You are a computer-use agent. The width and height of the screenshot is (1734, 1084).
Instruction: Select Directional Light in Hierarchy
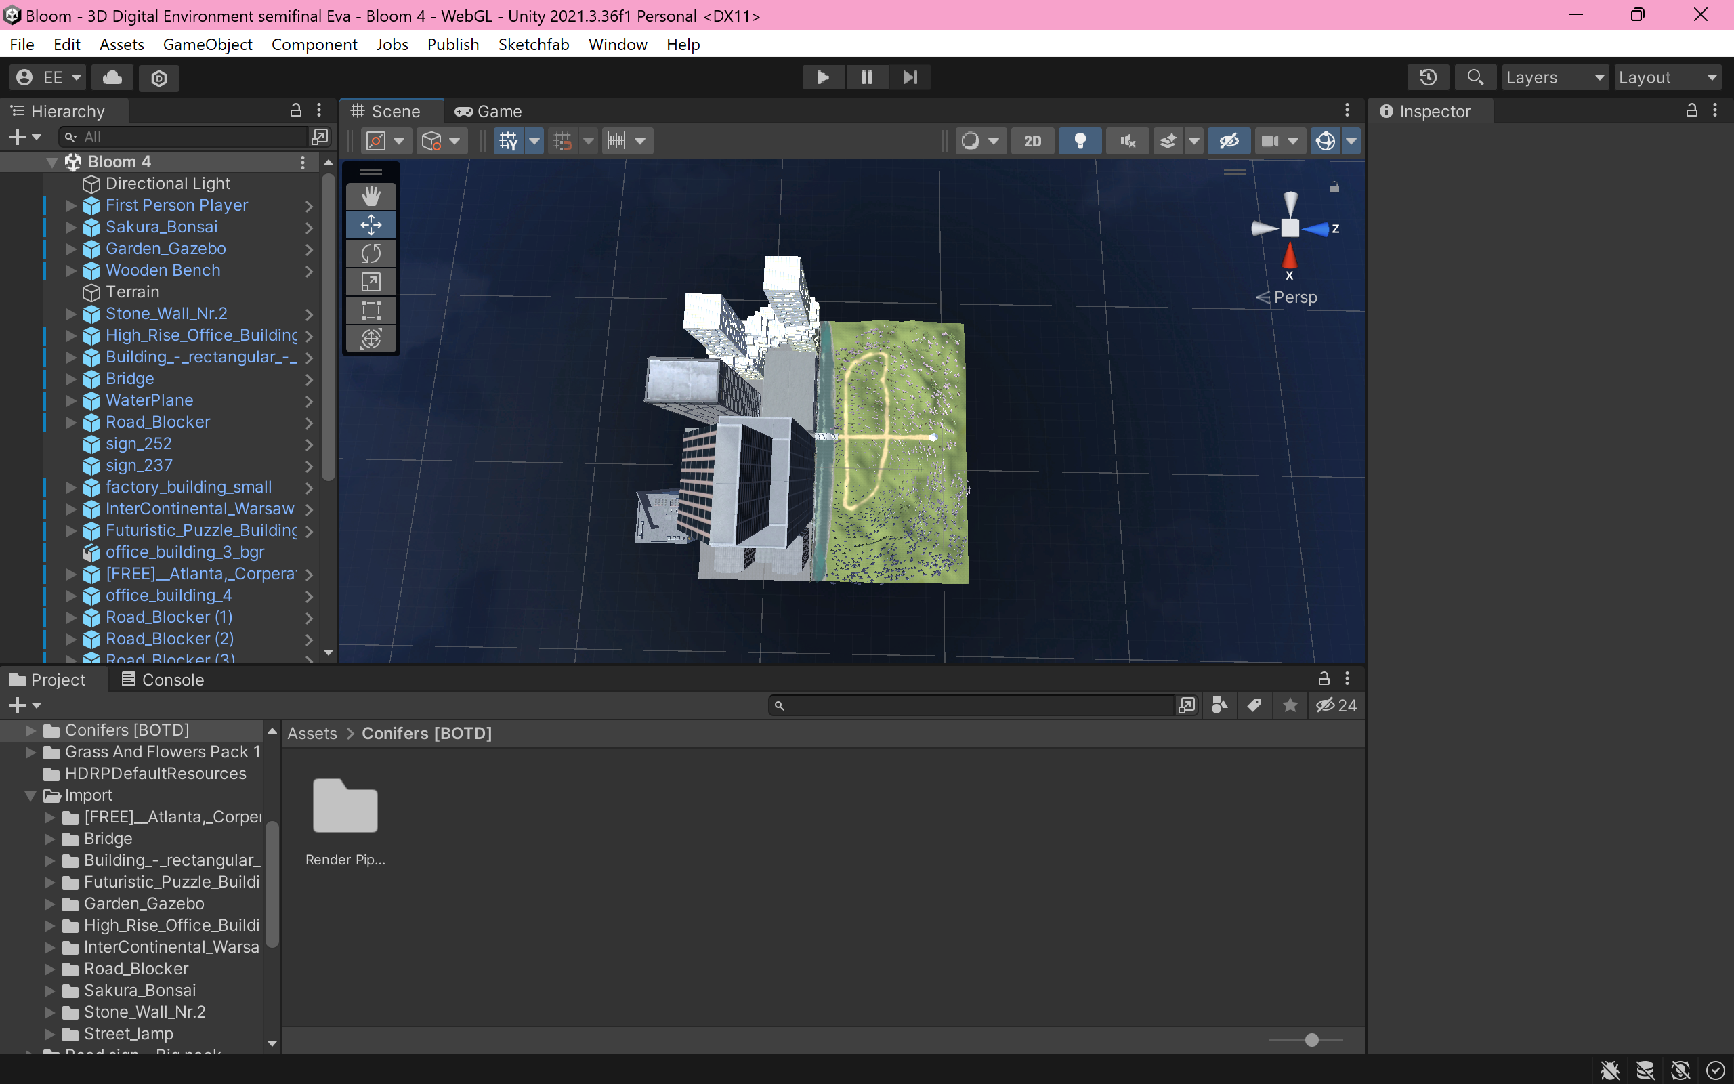[x=168, y=184]
